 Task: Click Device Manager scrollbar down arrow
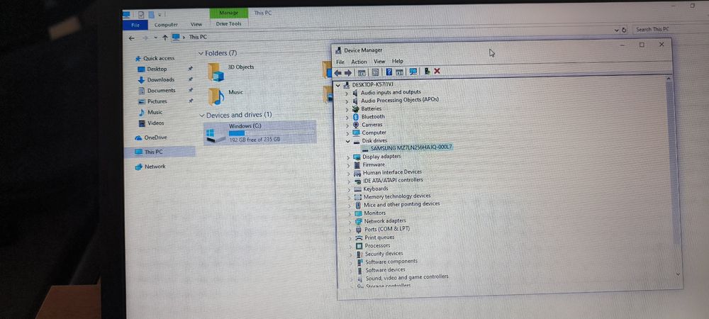coord(677,274)
